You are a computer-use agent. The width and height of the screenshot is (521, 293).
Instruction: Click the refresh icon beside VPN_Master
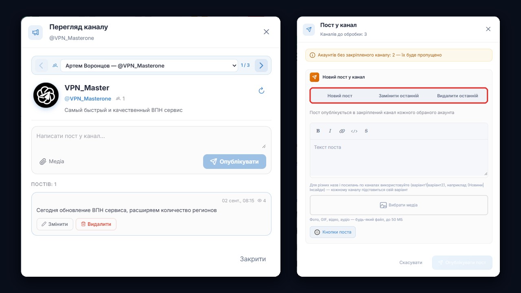pos(262,90)
